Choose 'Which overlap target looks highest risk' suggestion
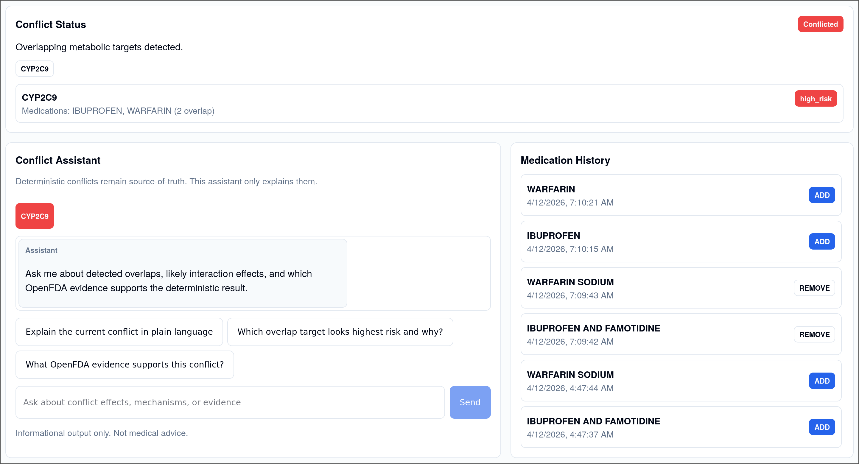The height and width of the screenshot is (464, 859). point(340,332)
